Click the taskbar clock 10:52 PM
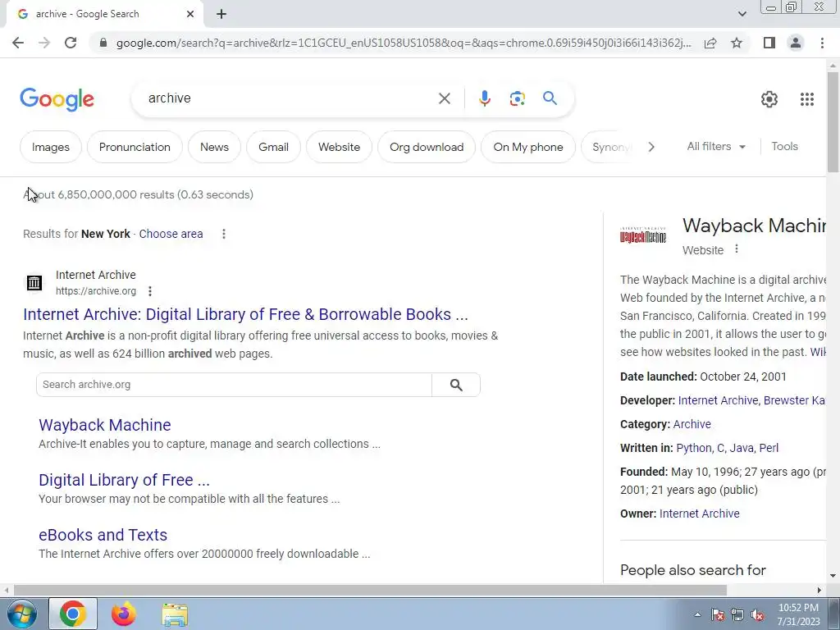840x630 pixels. point(798,614)
